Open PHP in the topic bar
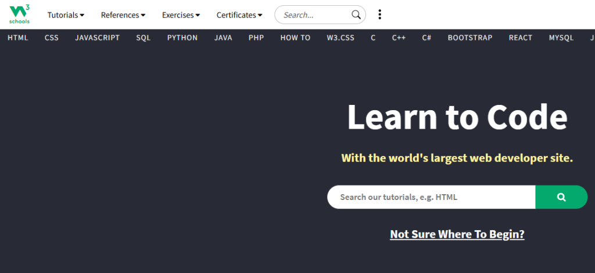The width and height of the screenshot is (595, 273). [256, 38]
